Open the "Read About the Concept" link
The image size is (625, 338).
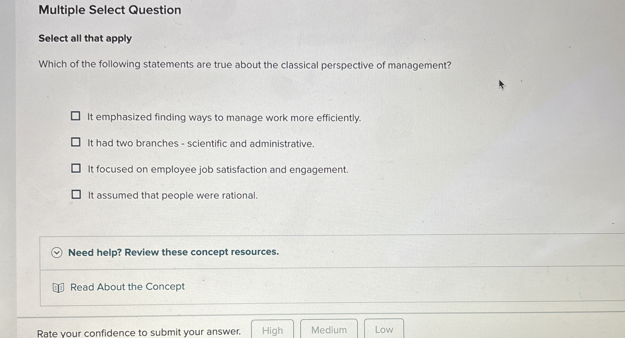pyautogui.click(x=127, y=287)
